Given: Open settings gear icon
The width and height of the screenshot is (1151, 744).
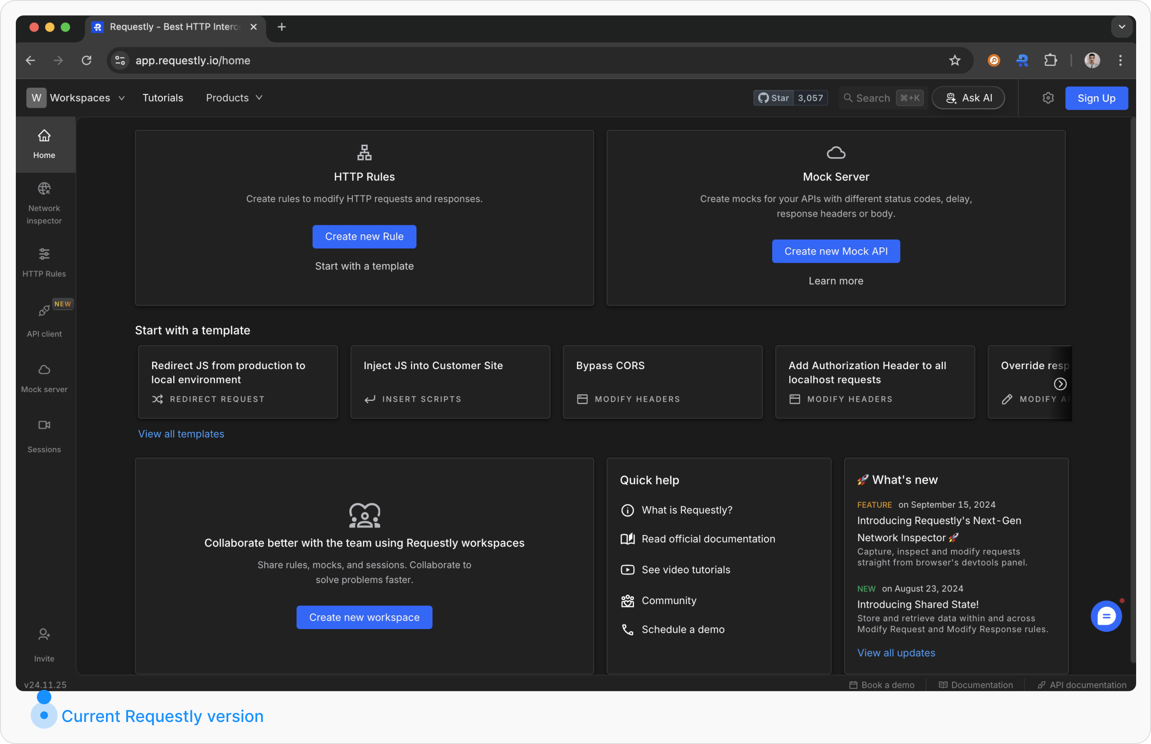Looking at the screenshot, I should 1047,98.
